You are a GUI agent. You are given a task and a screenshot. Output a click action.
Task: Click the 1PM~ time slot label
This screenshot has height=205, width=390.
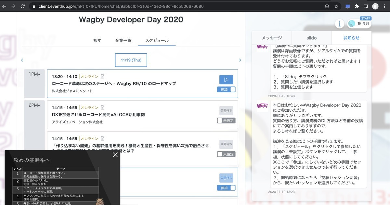pyautogui.click(x=34, y=74)
